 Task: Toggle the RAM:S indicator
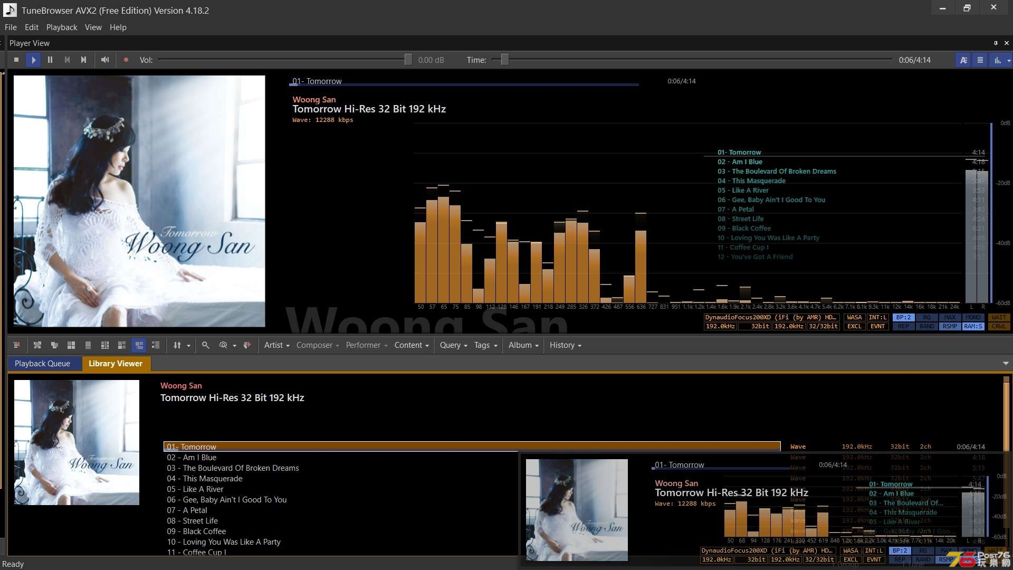click(973, 327)
